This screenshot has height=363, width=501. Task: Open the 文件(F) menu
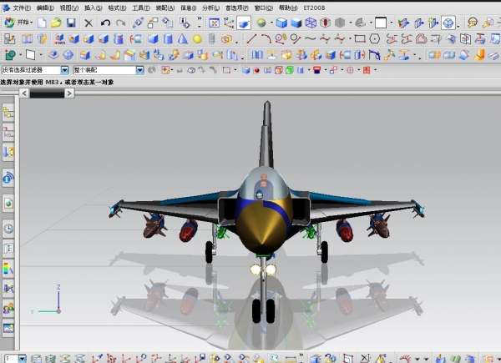(x=22, y=8)
